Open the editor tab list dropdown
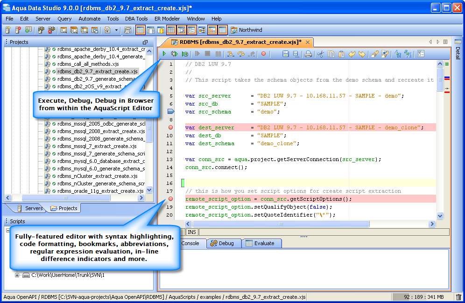 point(445,42)
